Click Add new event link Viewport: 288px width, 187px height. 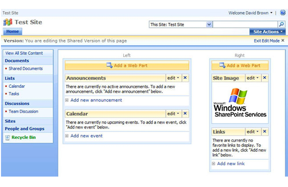click(87, 136)
